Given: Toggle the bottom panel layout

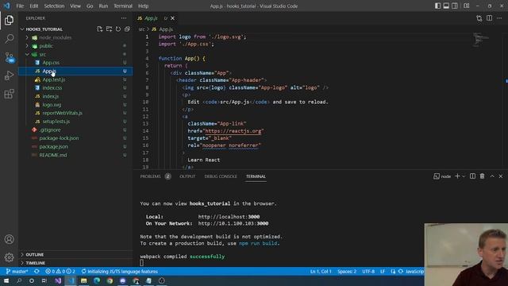Looking at the screenshot, I should (446, 6).
